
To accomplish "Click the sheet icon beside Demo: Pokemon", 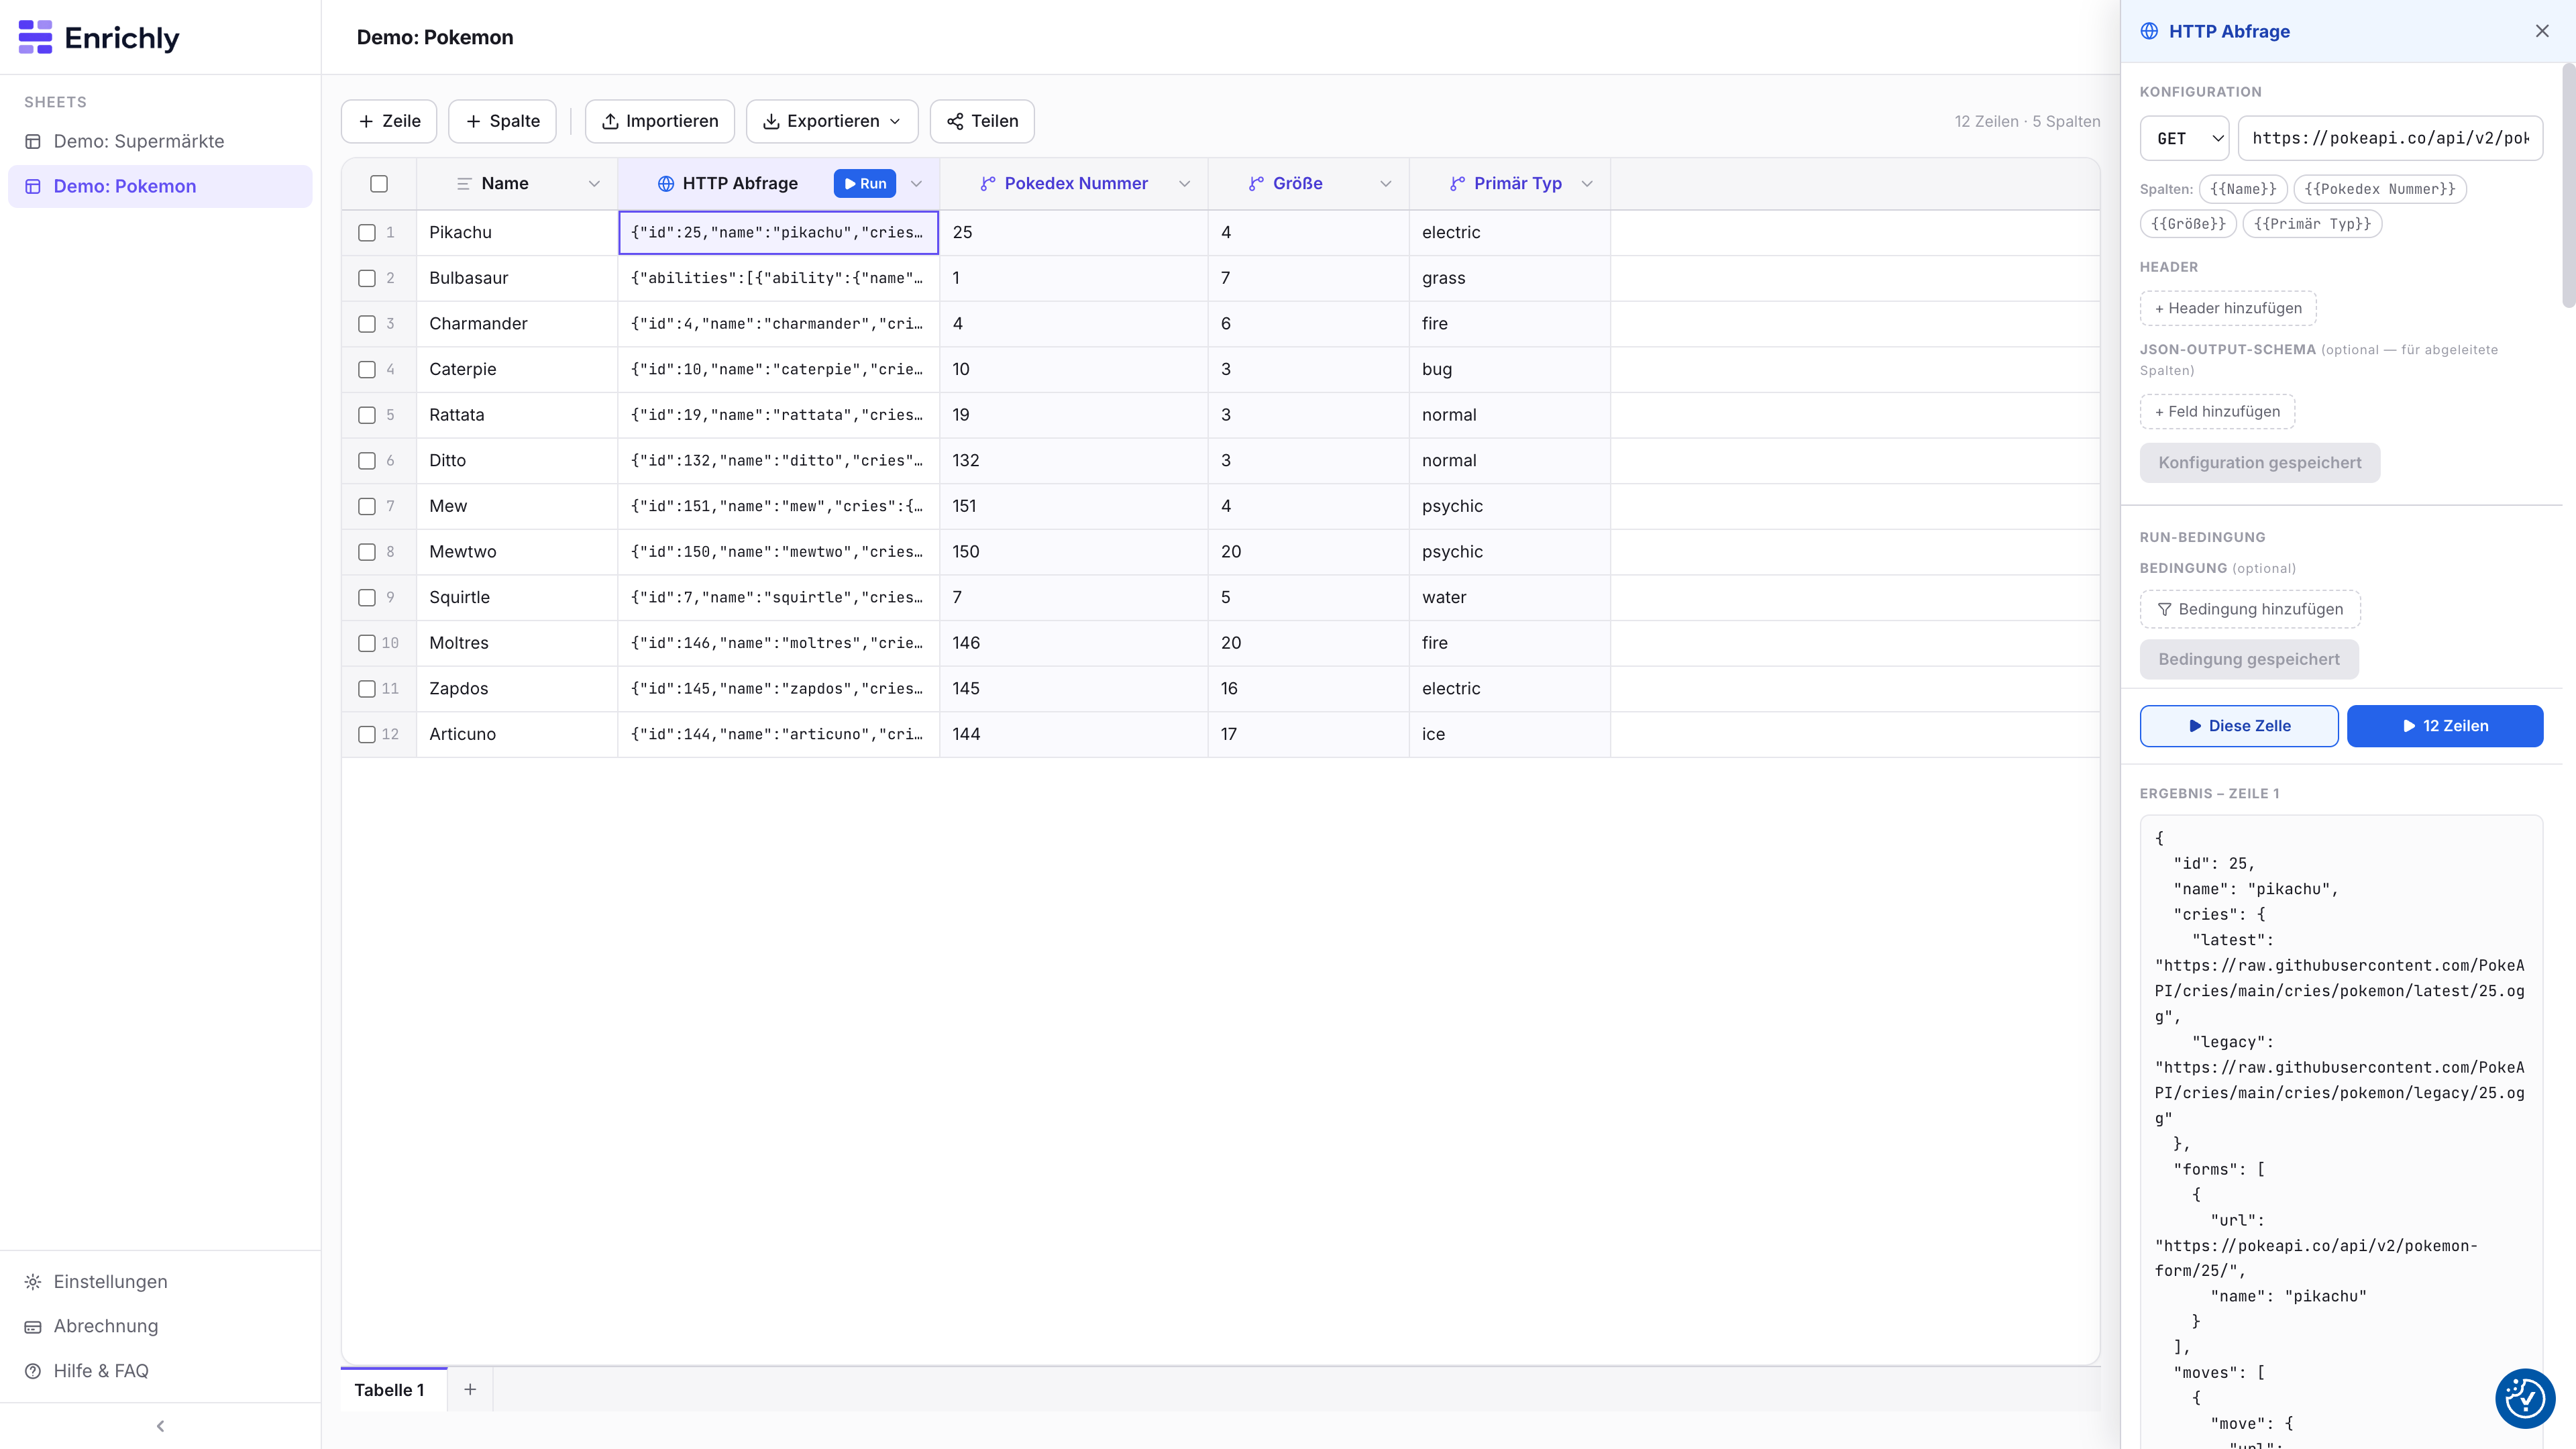I will coord(33,186).
